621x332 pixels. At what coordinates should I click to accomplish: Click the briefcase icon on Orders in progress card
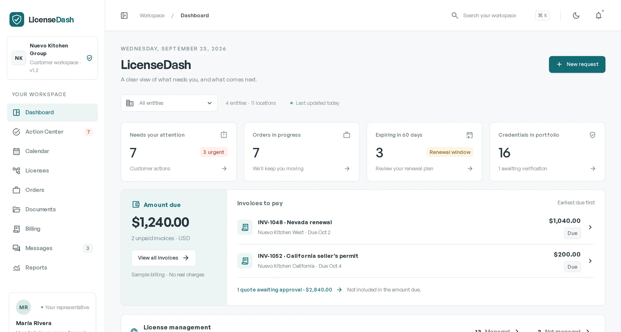click(x=347, y=135)
